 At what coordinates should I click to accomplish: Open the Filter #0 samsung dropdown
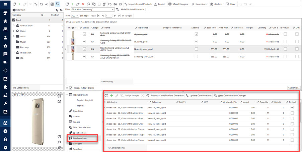(x=113, y=10)
